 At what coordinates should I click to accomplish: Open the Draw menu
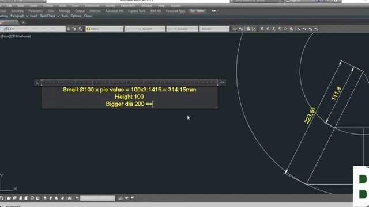tap(76, 6)
